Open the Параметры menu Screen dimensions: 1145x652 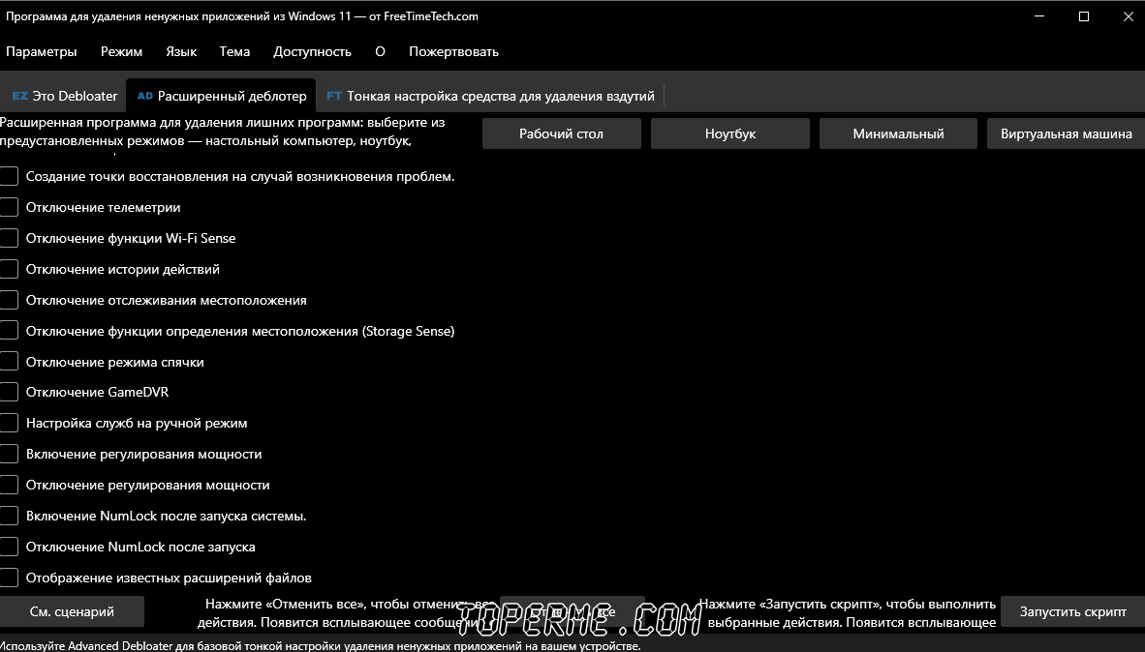pos(41,52)
